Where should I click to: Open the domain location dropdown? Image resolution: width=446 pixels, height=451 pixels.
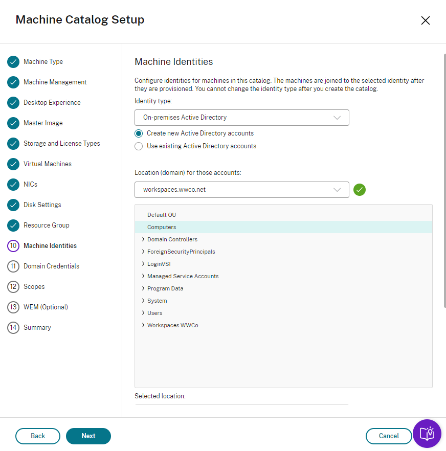click(241, 190)
